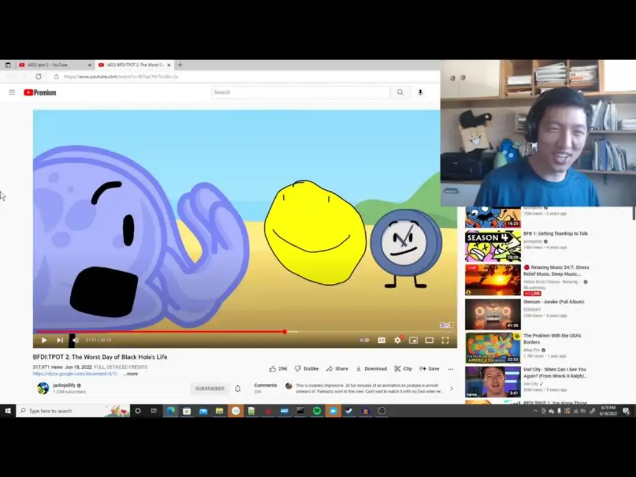Open 'Illenium - Awake (Full Album)'
636x477 pixels.
tap(553, 302)
